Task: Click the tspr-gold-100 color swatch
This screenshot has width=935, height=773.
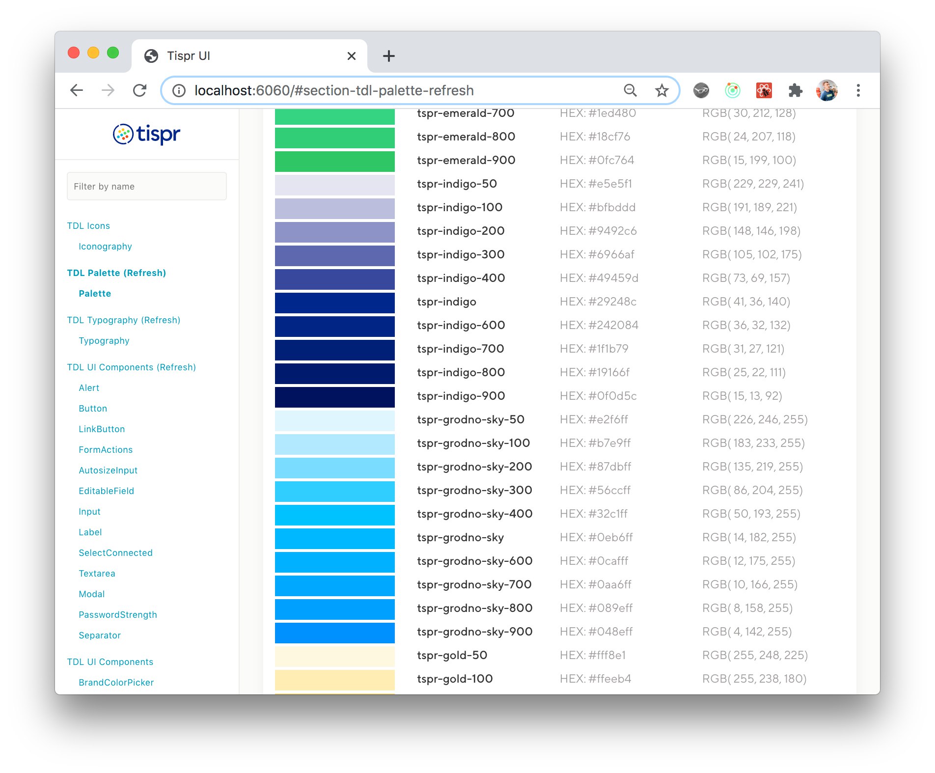Action: point(334,680)
